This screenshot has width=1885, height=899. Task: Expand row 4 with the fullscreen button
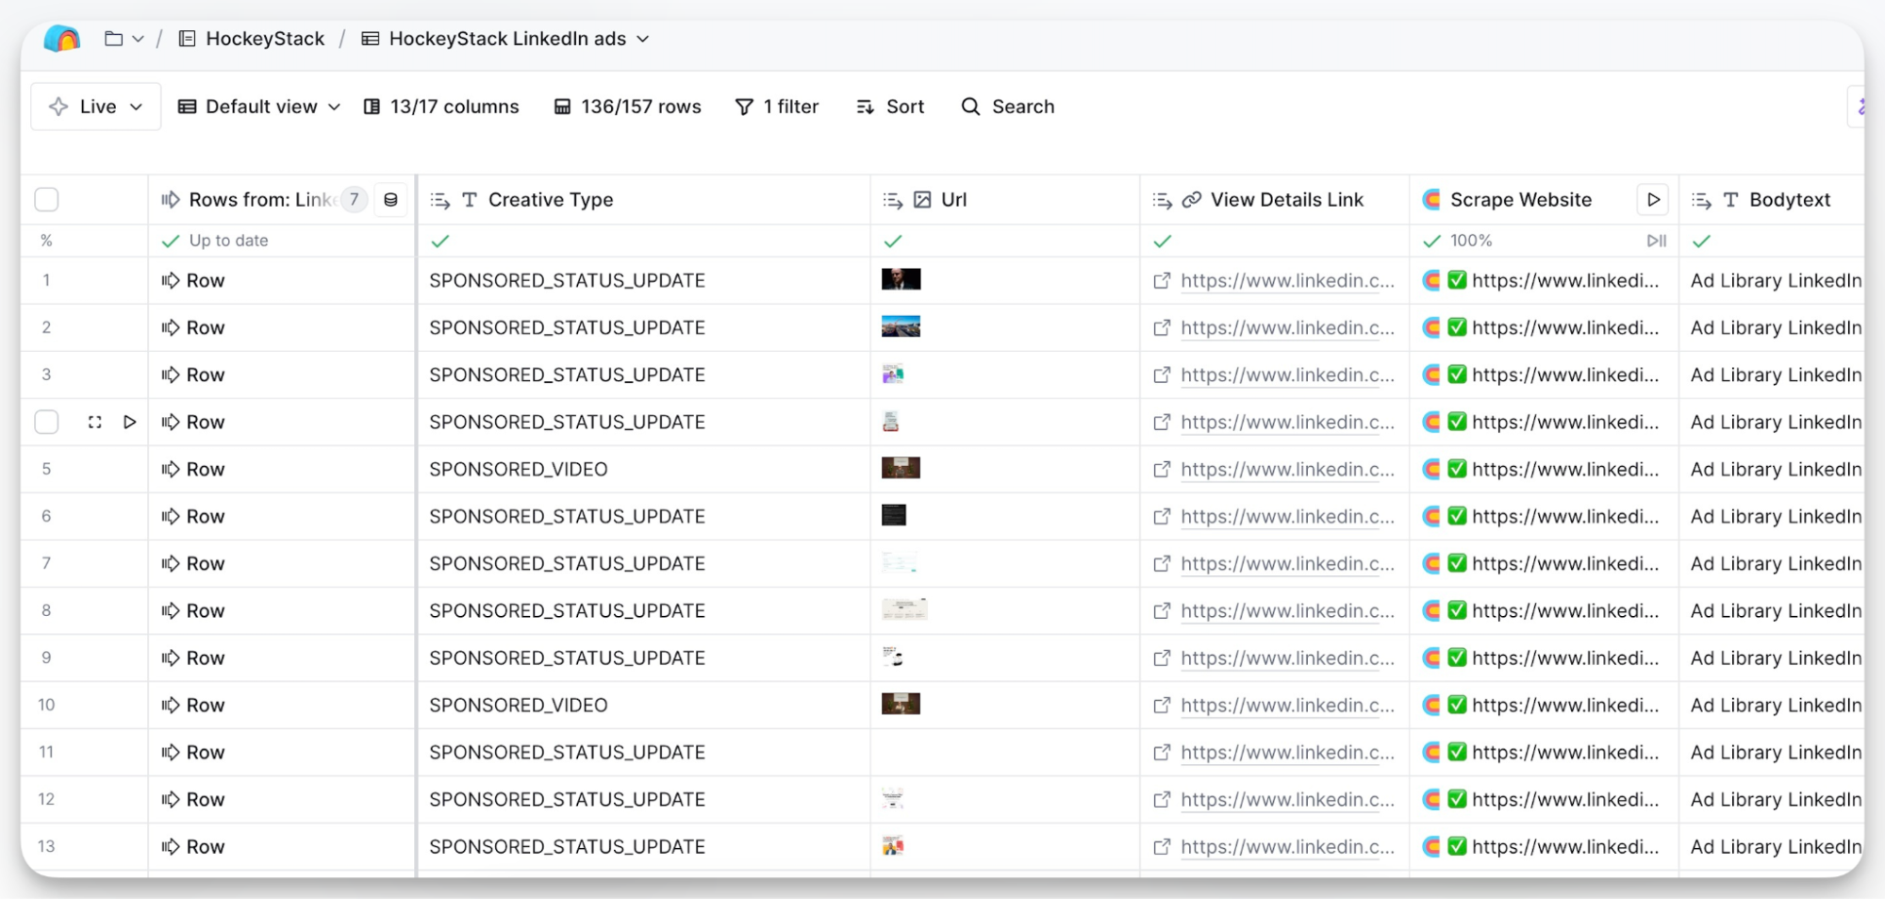tap(94, 422)
